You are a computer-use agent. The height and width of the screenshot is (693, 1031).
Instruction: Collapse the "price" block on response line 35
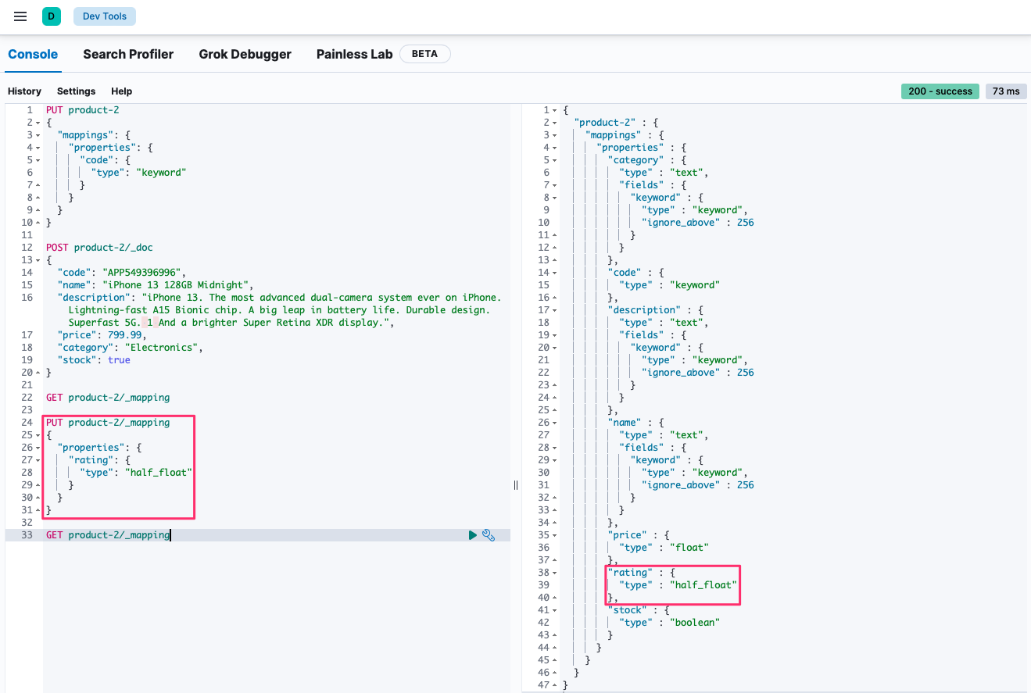[x=554, y=535]
